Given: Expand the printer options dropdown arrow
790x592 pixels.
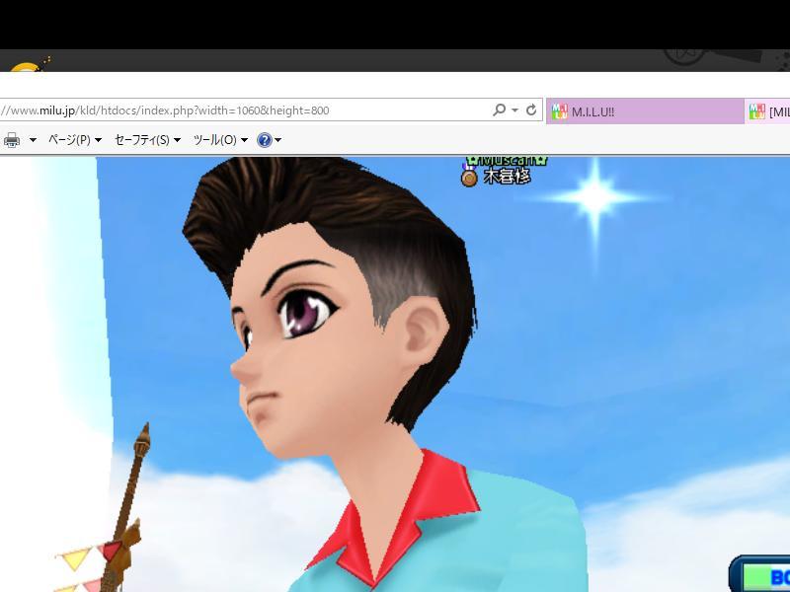Looking at the screenshot, I should click(33, 140).
